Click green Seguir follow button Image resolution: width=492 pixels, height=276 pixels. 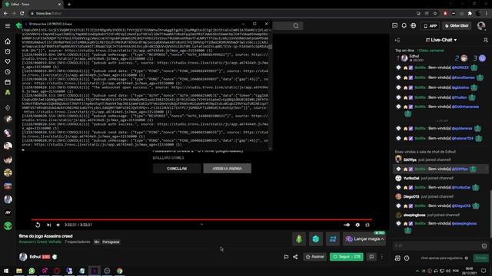click(x=347, y=257)
